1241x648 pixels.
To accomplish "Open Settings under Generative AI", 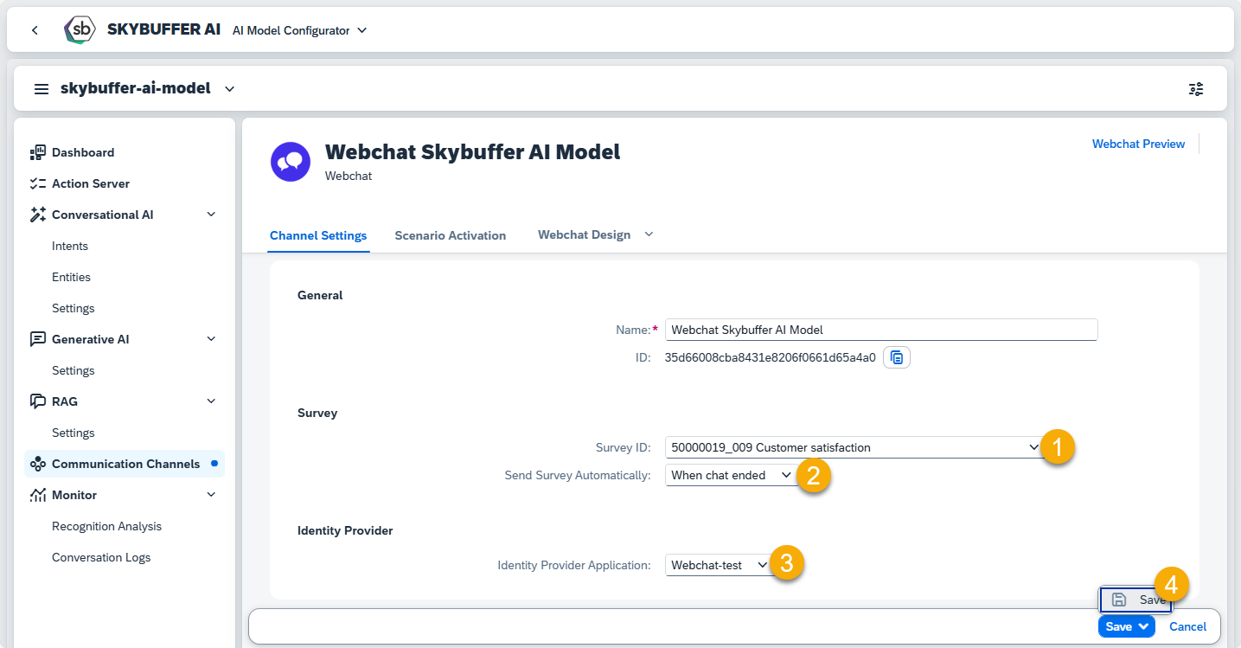I will pyautogui.click(x=74, y=370).
